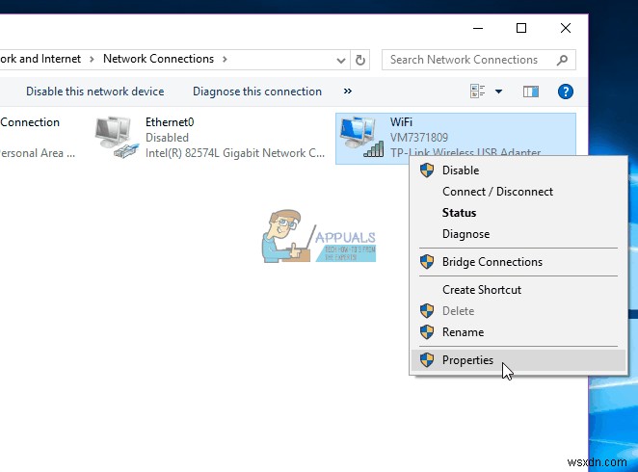Screen dimensions: 638x472
Task: Click the VM7371809 network name text
Action: click(x=419, y=138)
